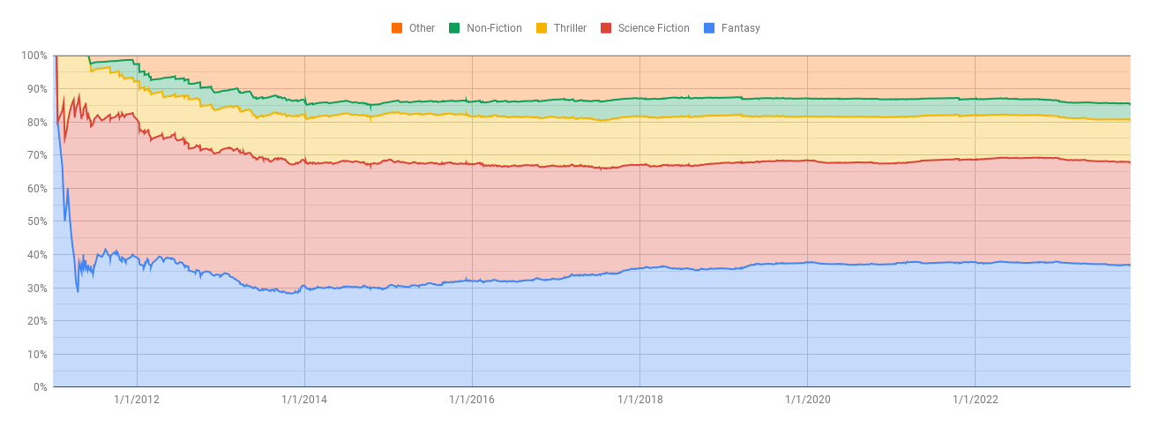Click the 1/1/2020 x-axis label
The image size is (1152, 427).
(807, 400)
